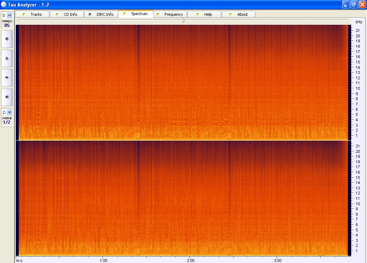Click the gray indicator on ISRC Info tab
The width and height of the screenshot is (367, 263).
90,14
